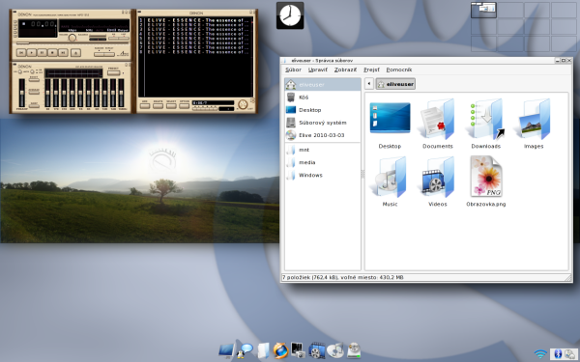Toggle the equalizer ON knob

[x=20, y=71]
